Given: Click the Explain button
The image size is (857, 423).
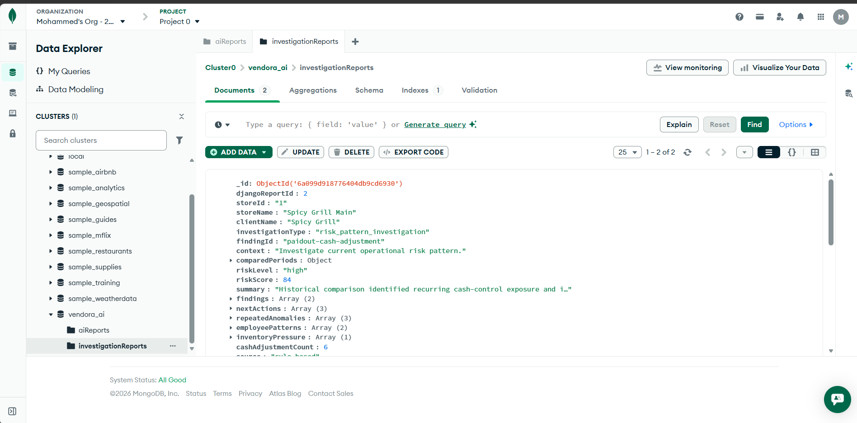Looking at the screenshot, I should [x=679, y=125].
